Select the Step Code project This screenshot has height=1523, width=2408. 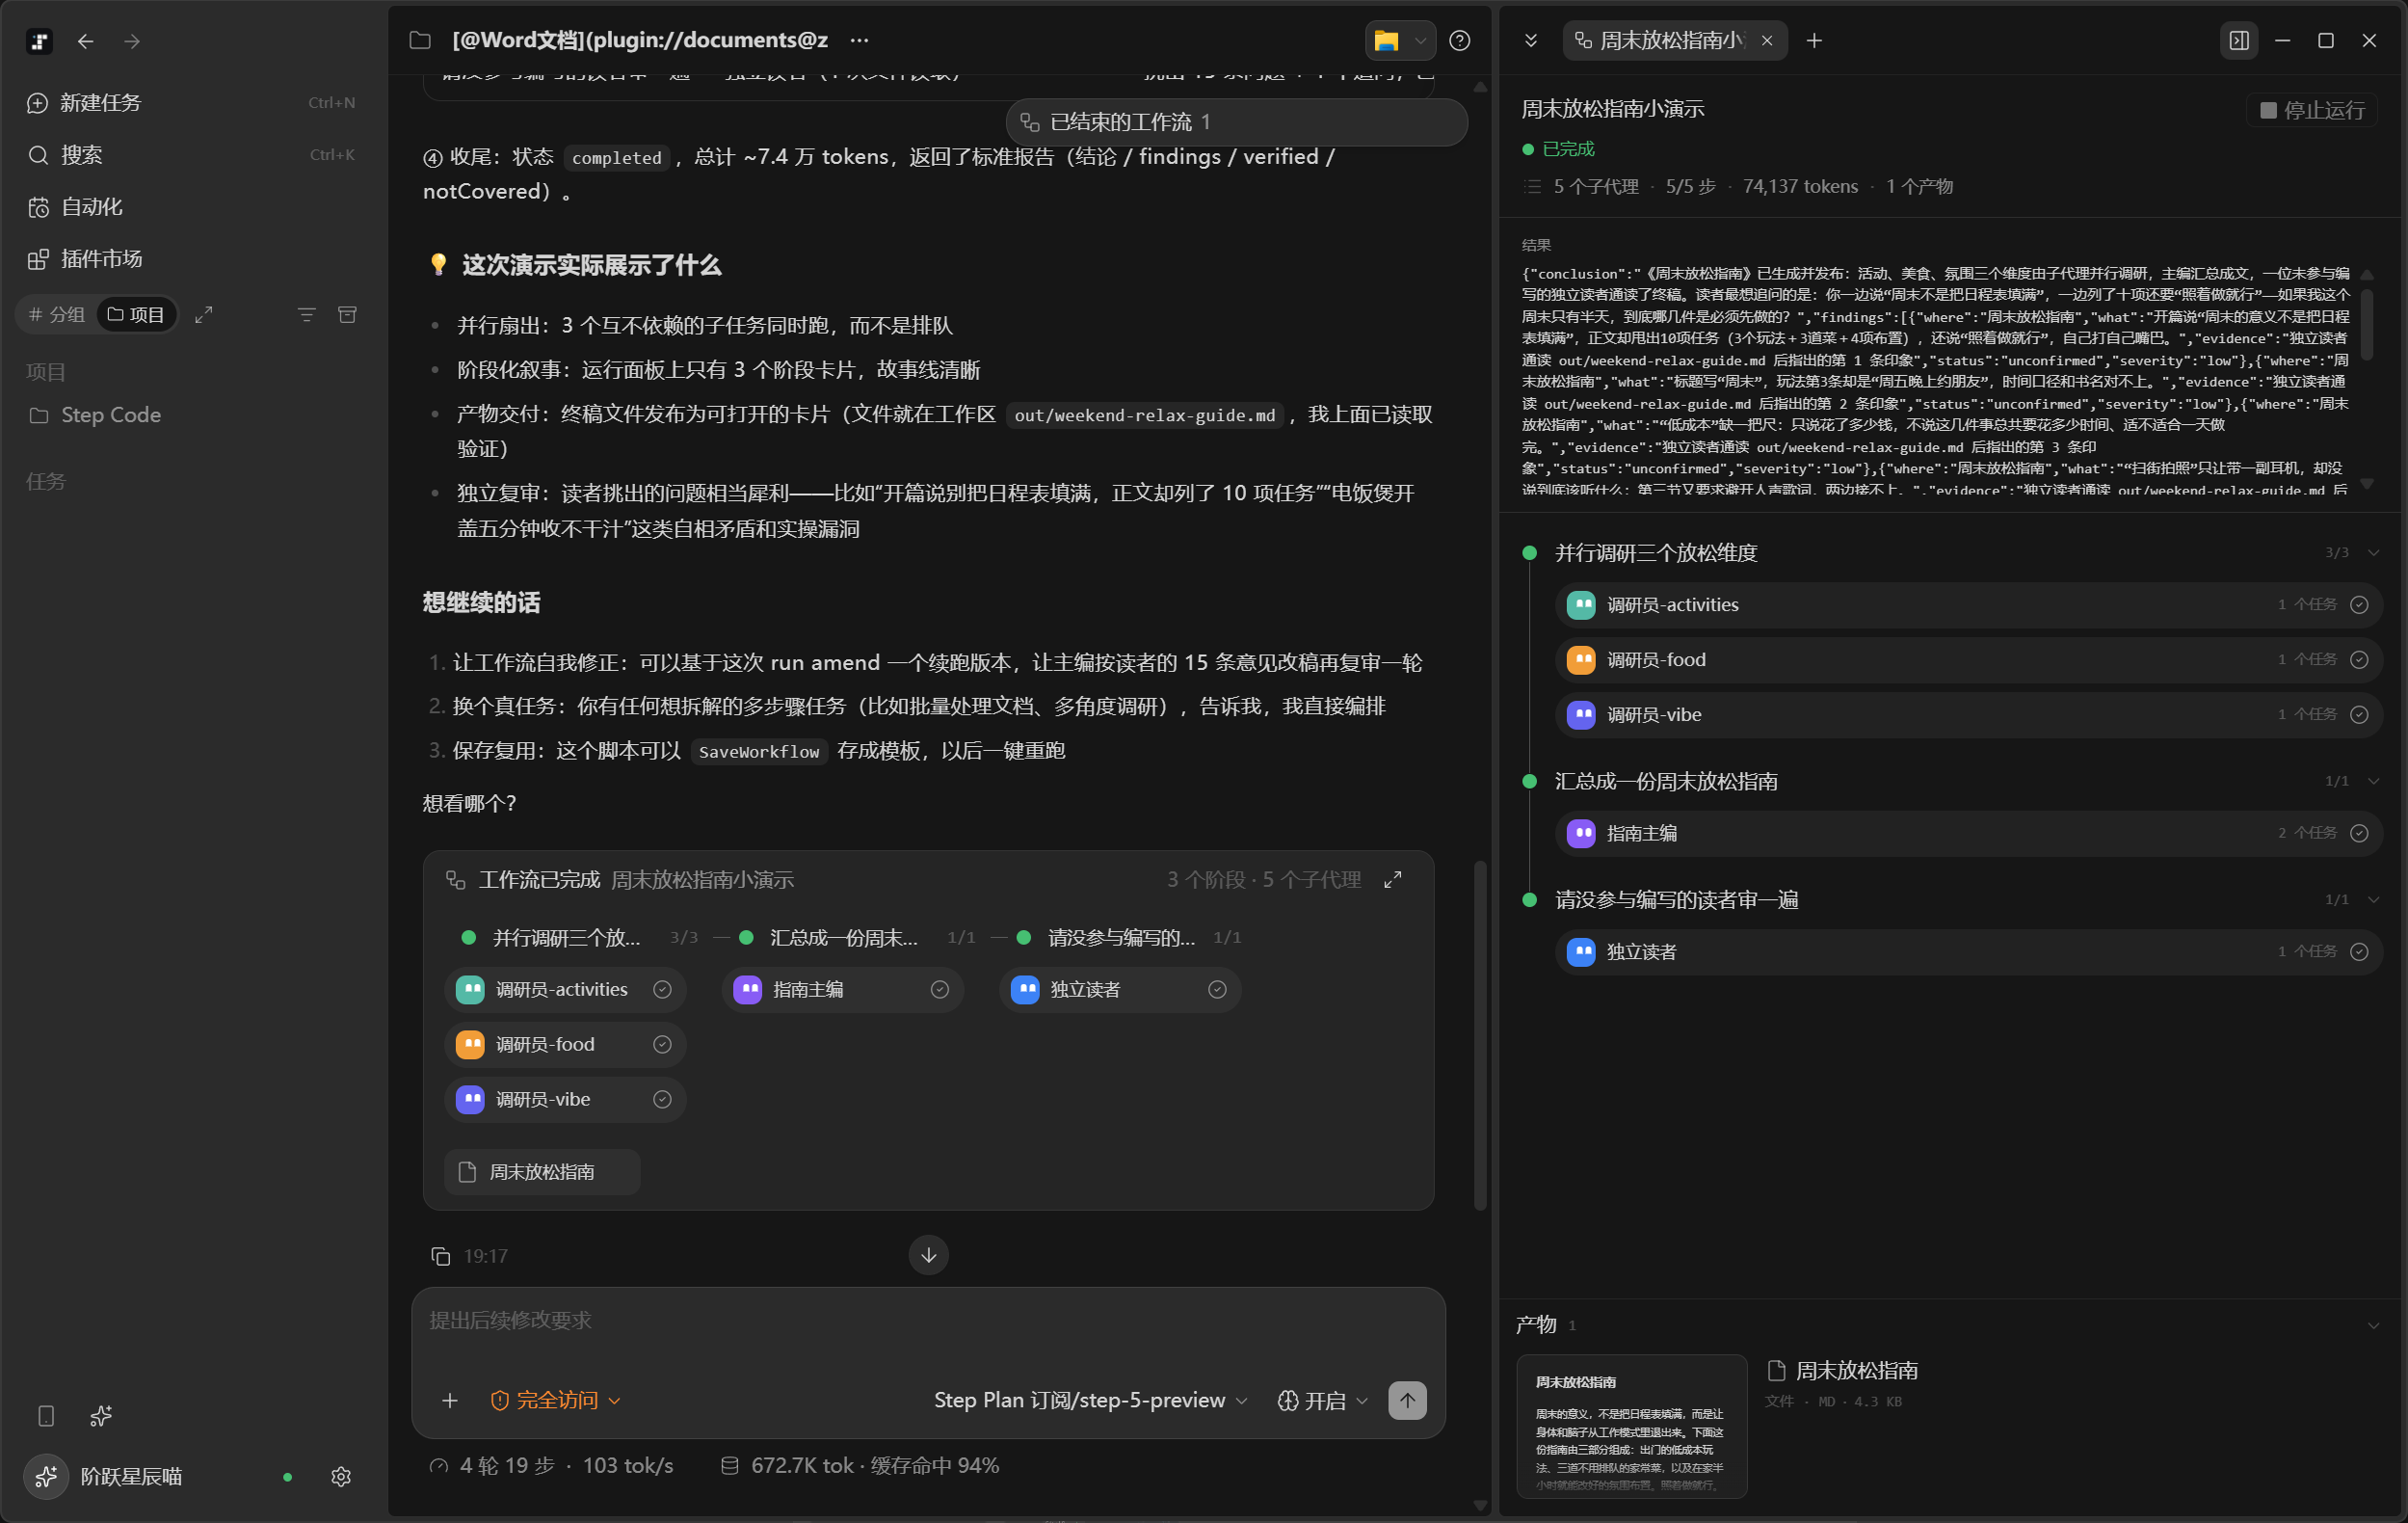[x=191, y=414]
